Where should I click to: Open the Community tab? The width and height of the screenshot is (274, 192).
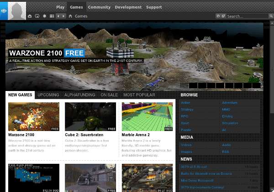point(99,7)
